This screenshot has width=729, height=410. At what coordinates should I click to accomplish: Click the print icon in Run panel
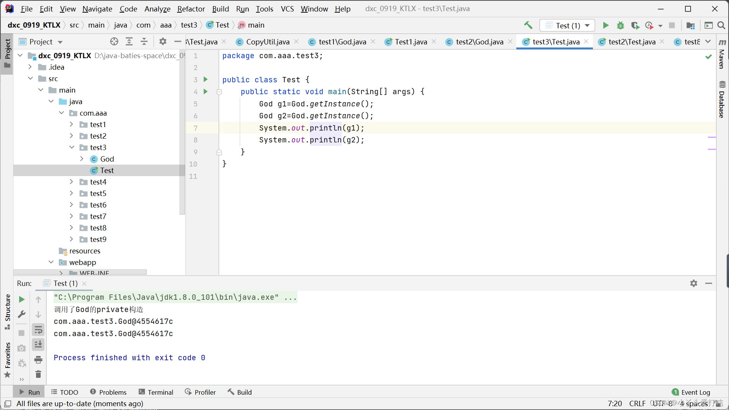[x=38, y=359]
